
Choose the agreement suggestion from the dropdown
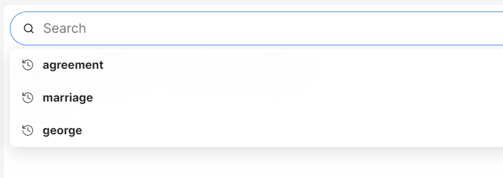[73, 65]
